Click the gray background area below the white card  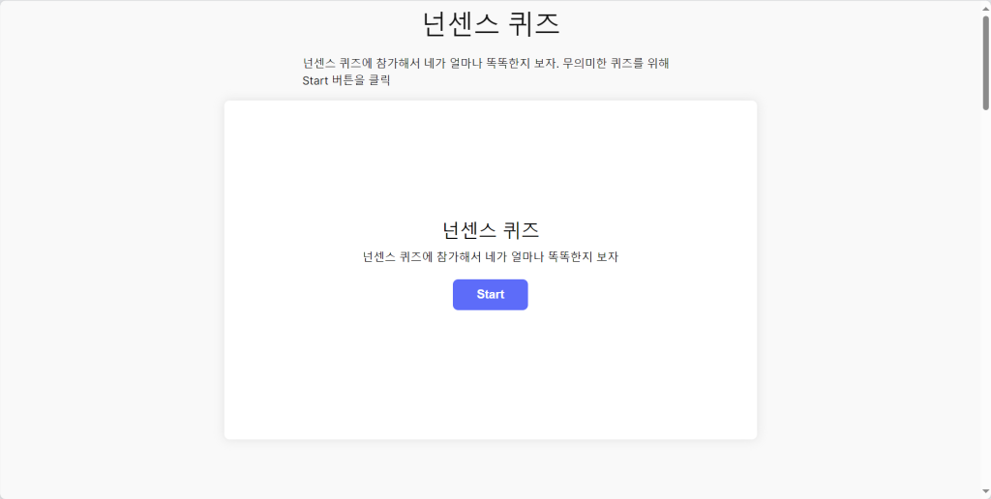(491, 469)
